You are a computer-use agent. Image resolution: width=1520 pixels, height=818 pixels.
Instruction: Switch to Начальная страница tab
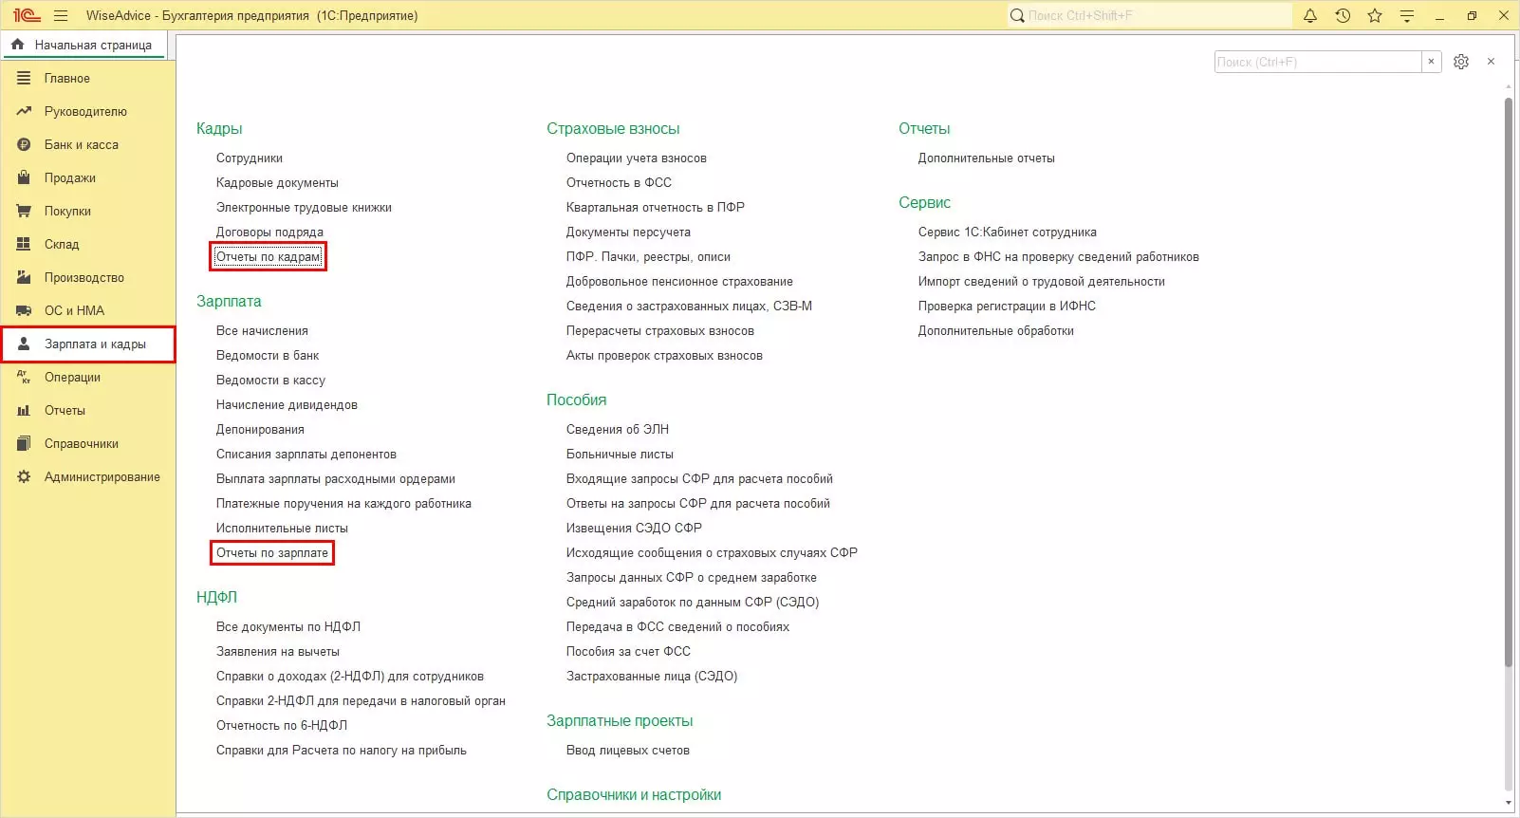point(83,45)
